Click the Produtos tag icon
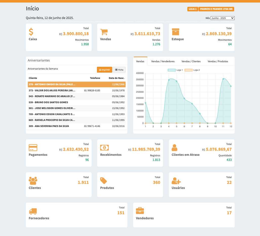 click(x=104, y=181)
